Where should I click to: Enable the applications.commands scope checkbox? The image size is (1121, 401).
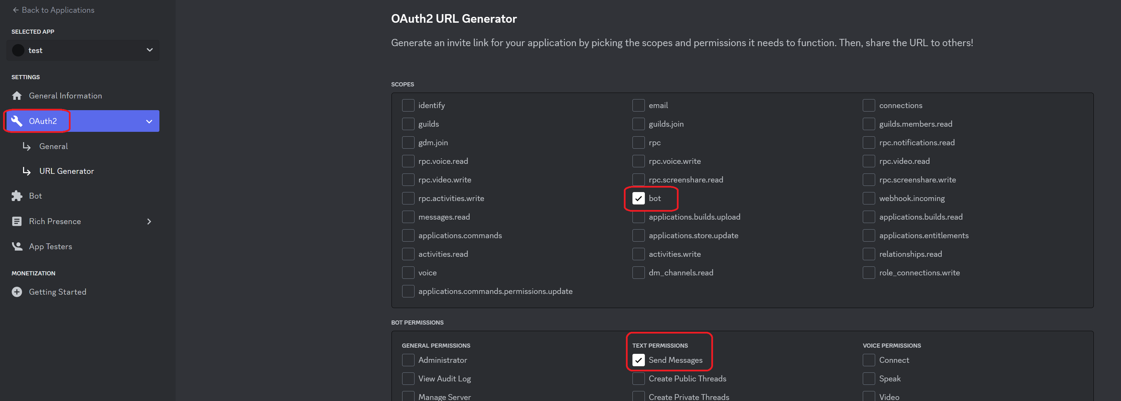click(x=408, y=235)
